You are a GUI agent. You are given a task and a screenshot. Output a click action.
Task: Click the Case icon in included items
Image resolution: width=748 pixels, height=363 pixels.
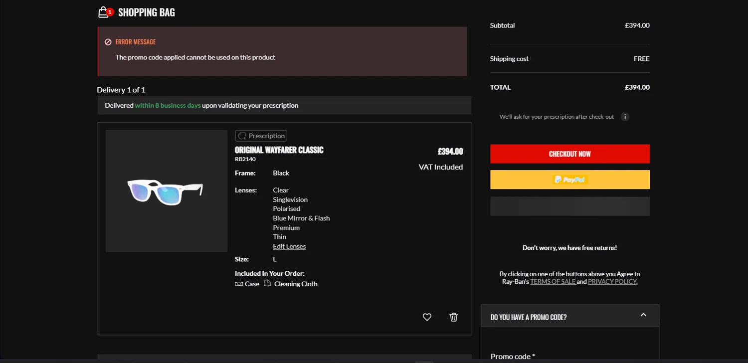coord(239,284)
